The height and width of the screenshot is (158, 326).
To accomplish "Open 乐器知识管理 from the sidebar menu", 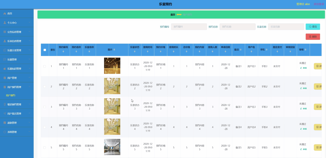I will (4, 68).
